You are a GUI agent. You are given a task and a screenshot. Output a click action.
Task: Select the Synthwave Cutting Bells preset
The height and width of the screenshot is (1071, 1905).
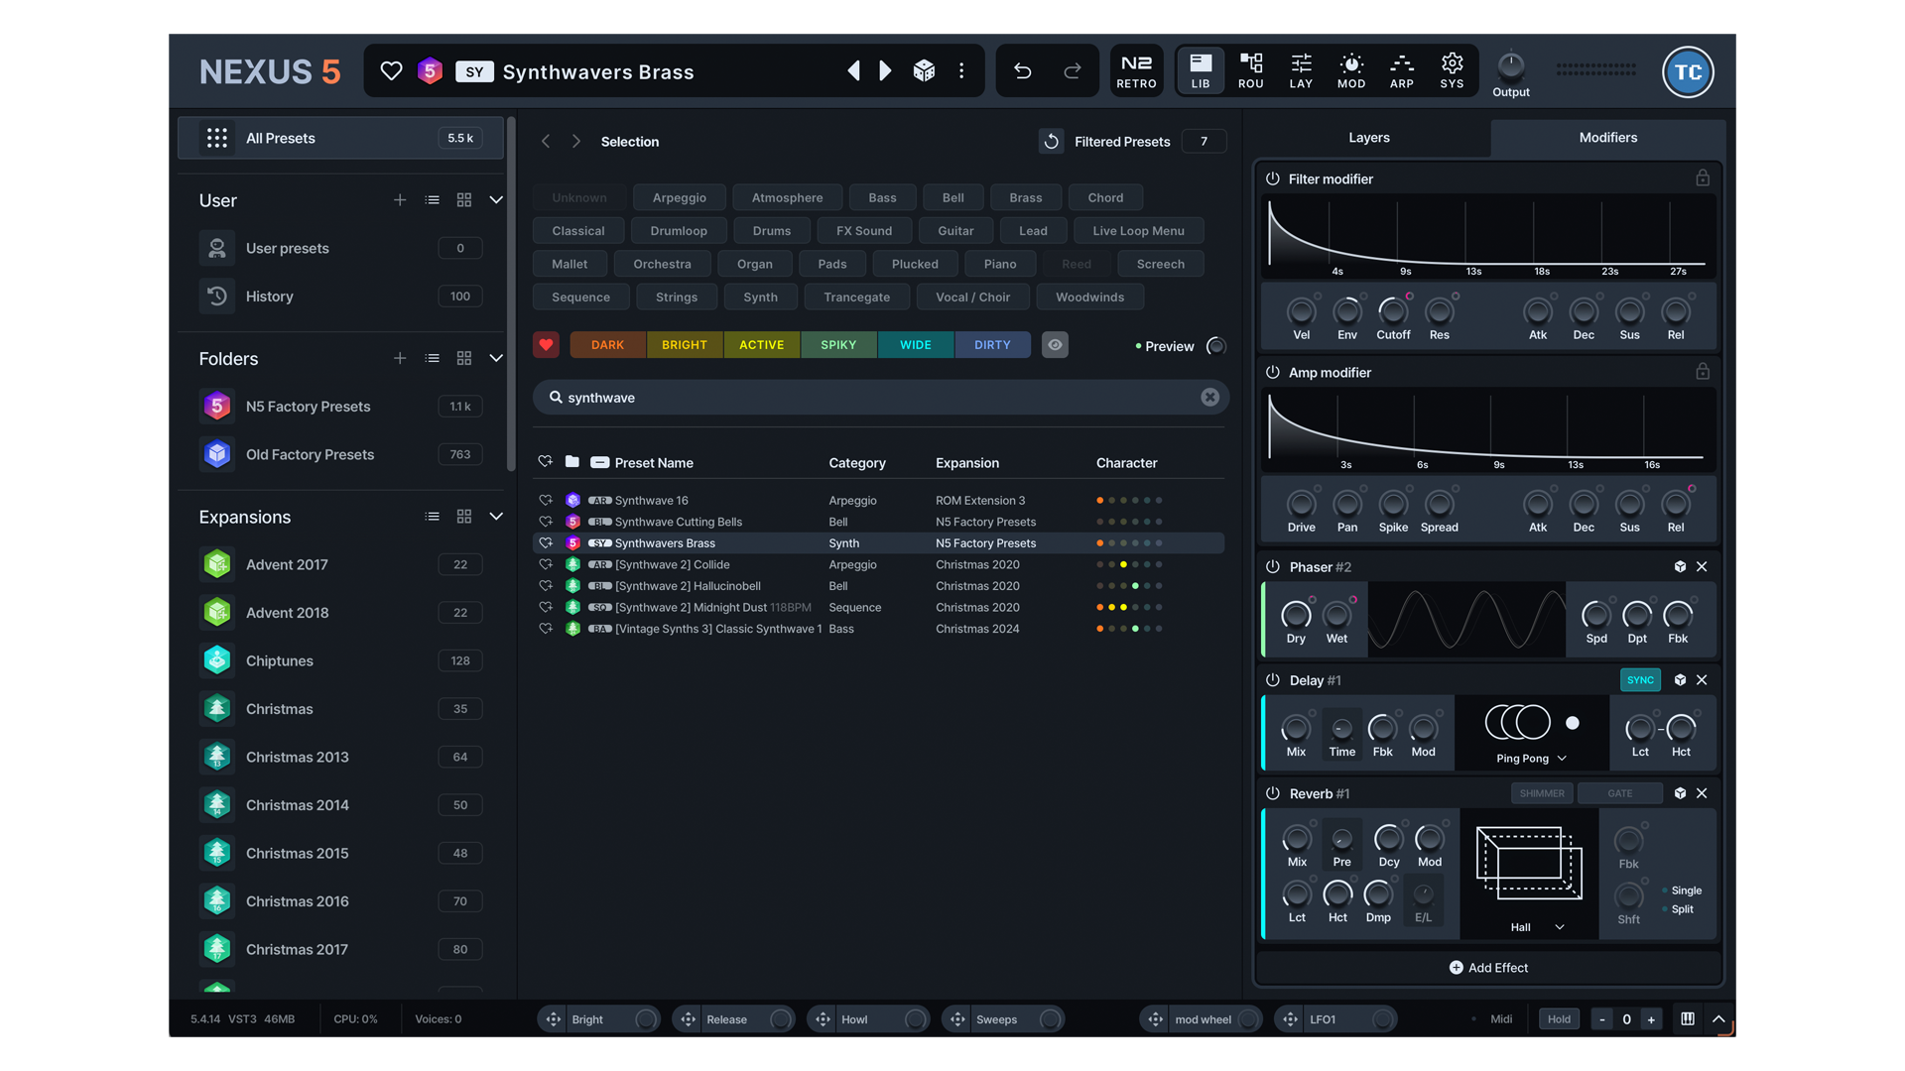878,522
